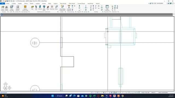Select the Opening tool
Image resolution: width=175 pixels, height=98 pixels.
coord(52,8)
